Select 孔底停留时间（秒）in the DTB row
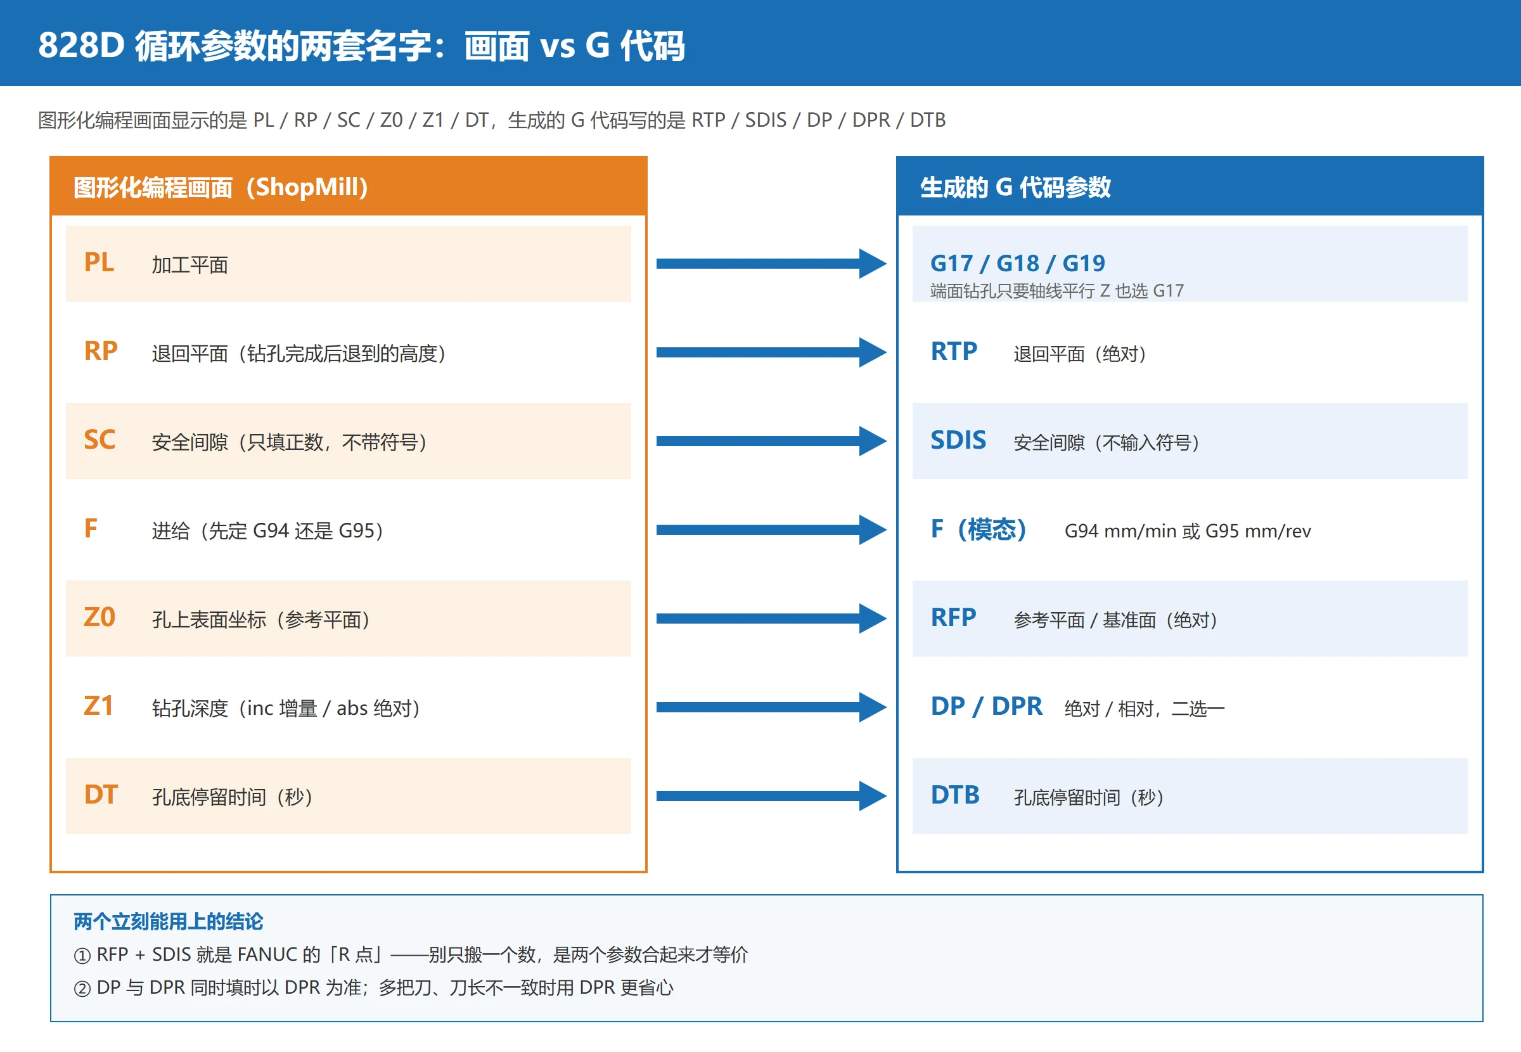This screenshot has width=1521, height=1052. [1089, 799]
